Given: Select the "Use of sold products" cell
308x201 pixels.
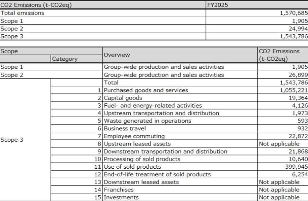Looking at the screenshot, I should [180, 167].
